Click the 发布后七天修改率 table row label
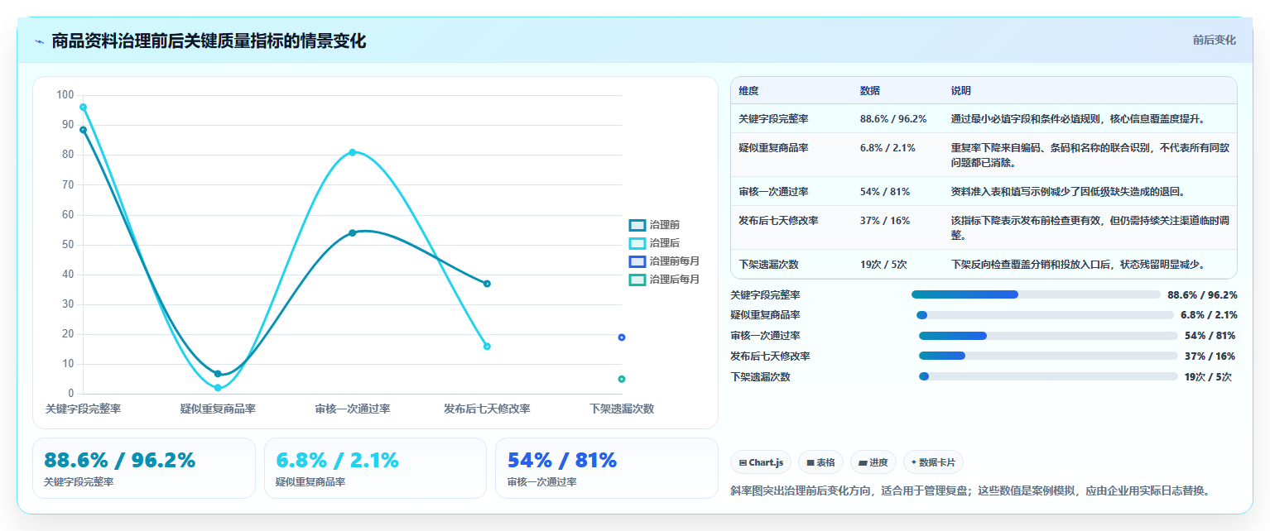 778,221
